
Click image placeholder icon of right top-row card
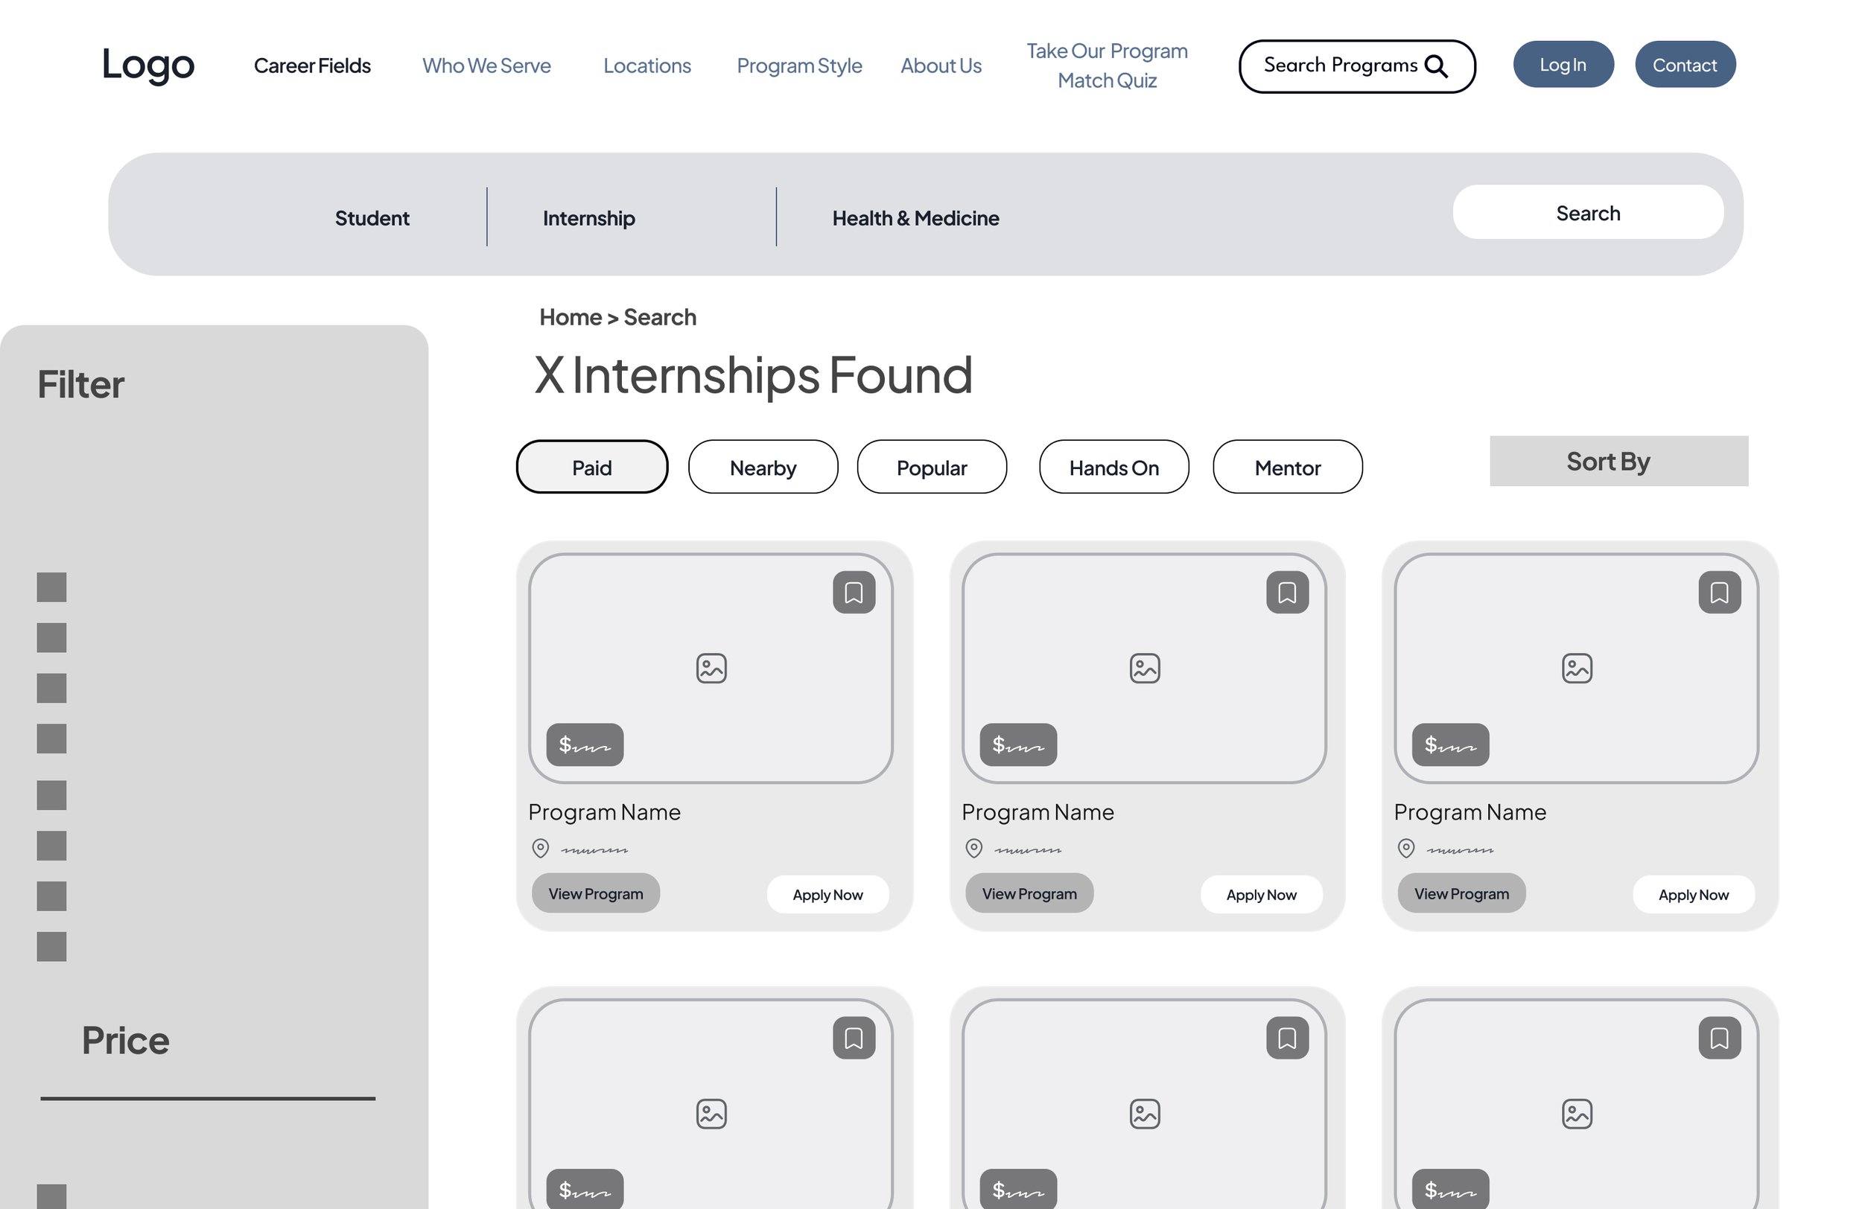tap(1577, 669)
